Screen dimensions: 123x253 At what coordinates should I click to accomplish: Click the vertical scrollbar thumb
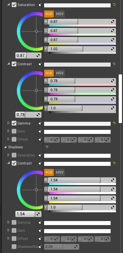120,99
